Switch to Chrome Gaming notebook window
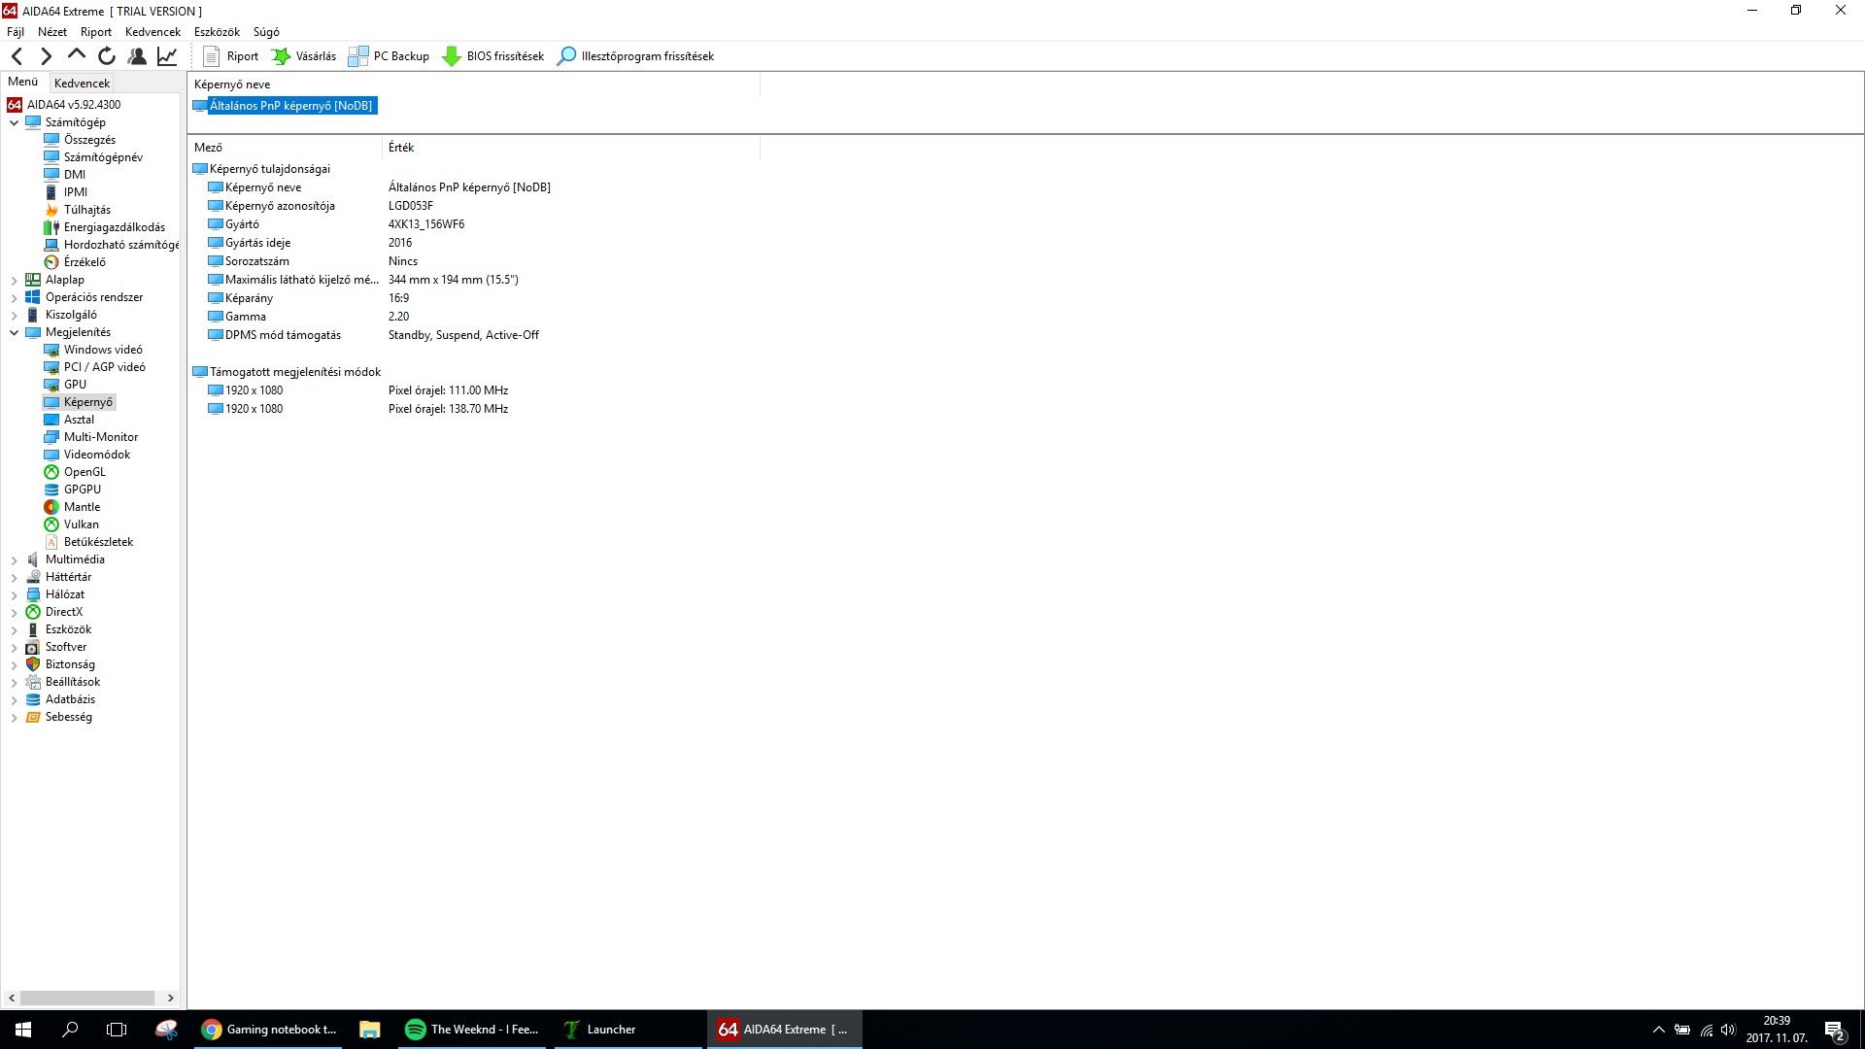 click(x=270, y=1030)
